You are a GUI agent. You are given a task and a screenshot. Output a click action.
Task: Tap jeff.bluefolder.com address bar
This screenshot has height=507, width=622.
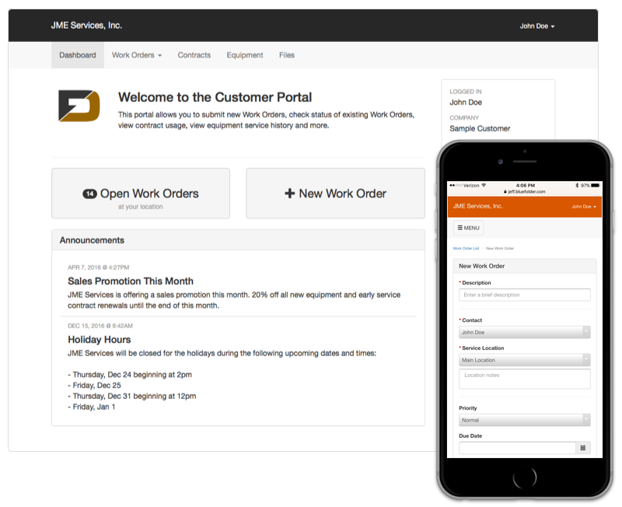(x=524, y=191)
